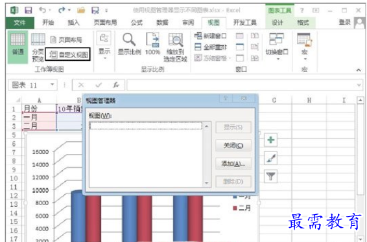
Task: Click the Unhide window icon
Action: click(x=240, y=58)
